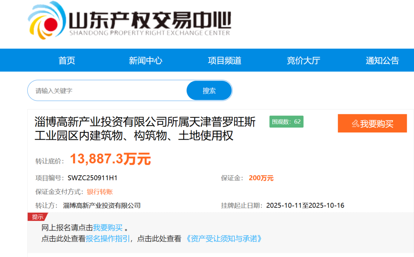414x257 pixels.
Task: Select the 项目频道 navigation tab
Action: [225, 60]
